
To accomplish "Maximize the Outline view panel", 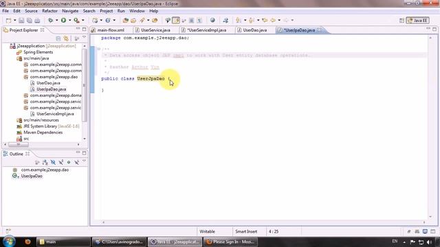I will coord(84,153).
